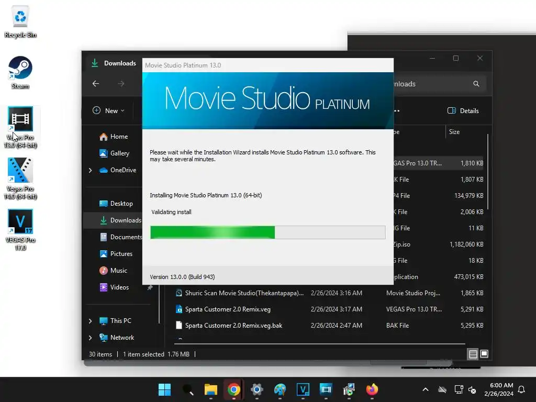Select the Vegas Pro 14.0 (64-bit) desktop shortcut
Image resolution: width=536 pixels, height=402 pixels.
pyautogui.click(x=20, y=178)
